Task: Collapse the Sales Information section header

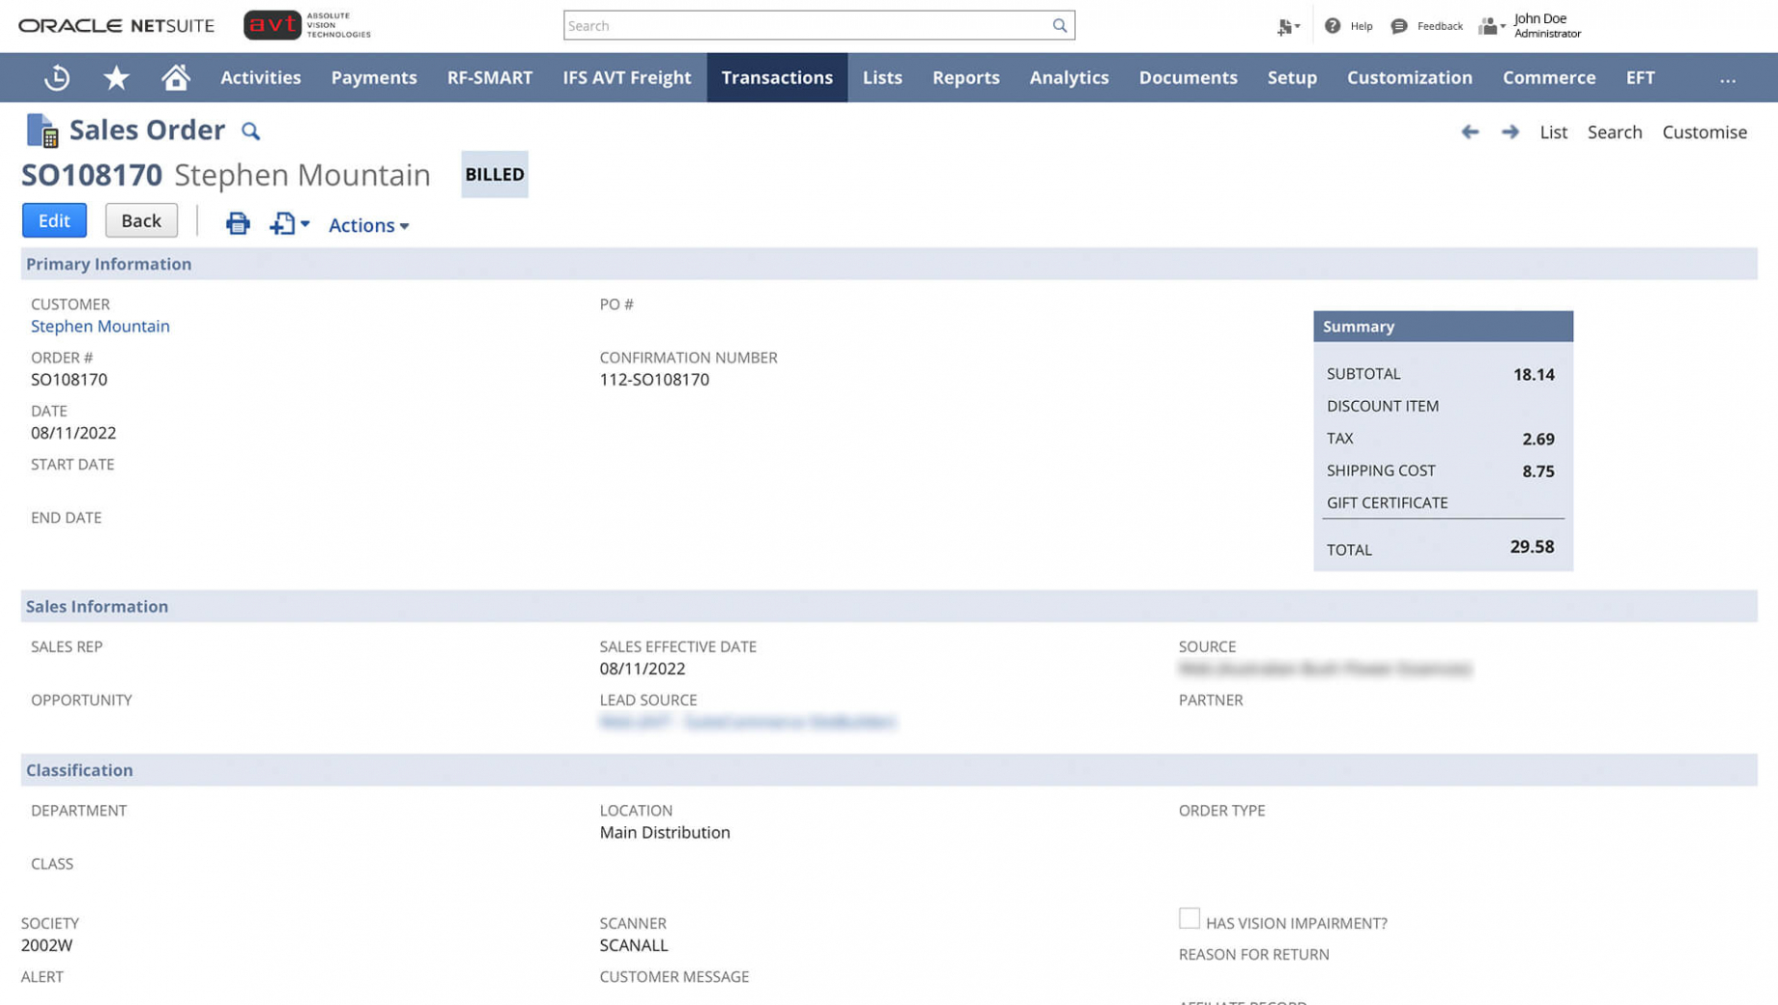Action: 889,607
